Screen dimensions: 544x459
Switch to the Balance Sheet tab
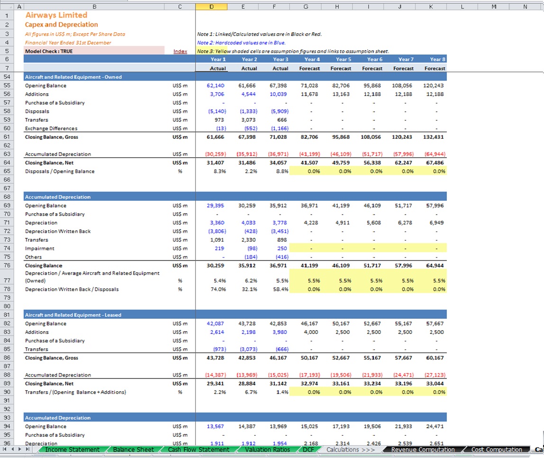click(133, 450)
